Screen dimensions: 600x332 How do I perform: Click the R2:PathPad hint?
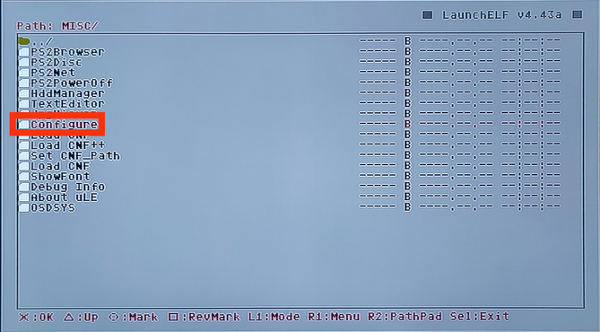404,317
